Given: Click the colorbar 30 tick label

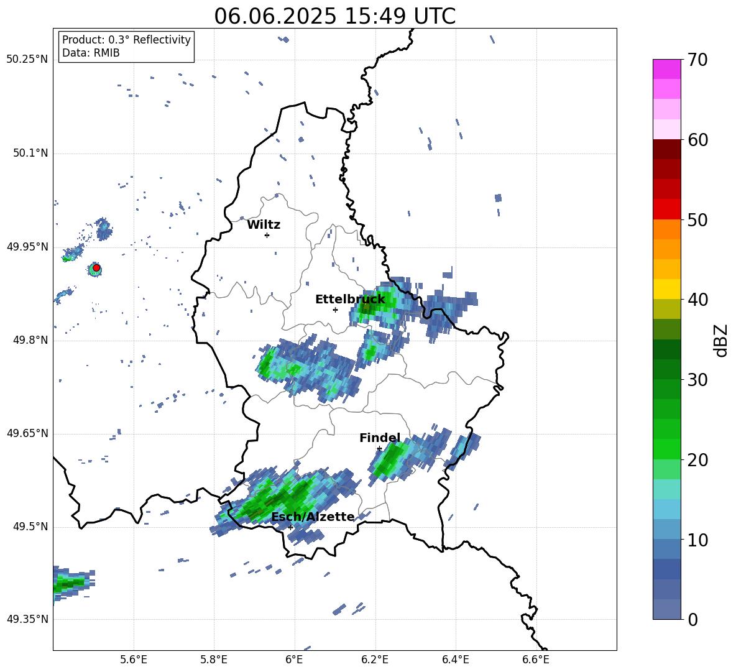Looking at the screenshot, I should (x=697, y=380).
